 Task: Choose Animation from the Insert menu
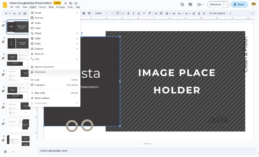(40, 72)
